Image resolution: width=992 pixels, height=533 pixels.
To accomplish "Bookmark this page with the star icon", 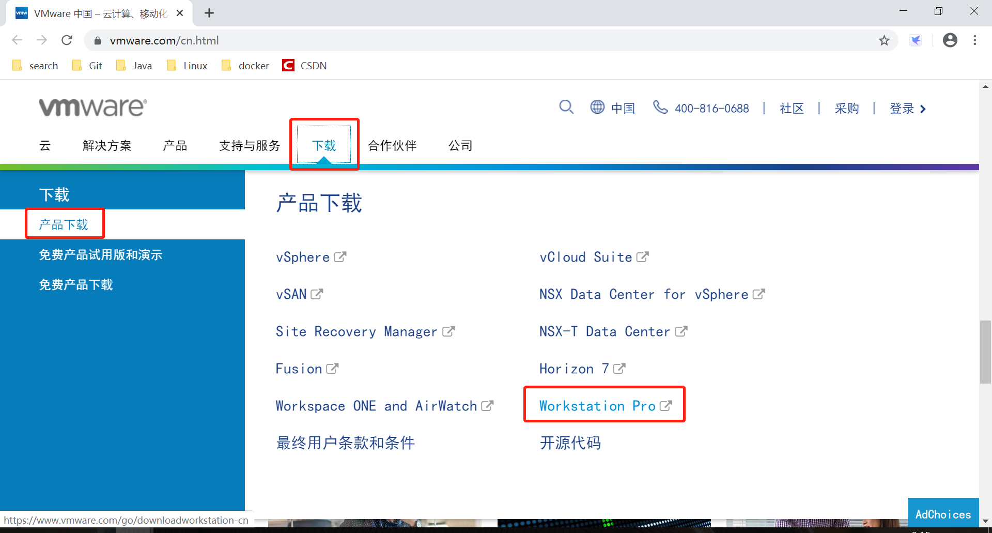I will pyautogui.click(x=884, y=40).
